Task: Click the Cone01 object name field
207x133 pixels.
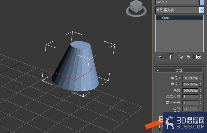Action: point(177,2)
